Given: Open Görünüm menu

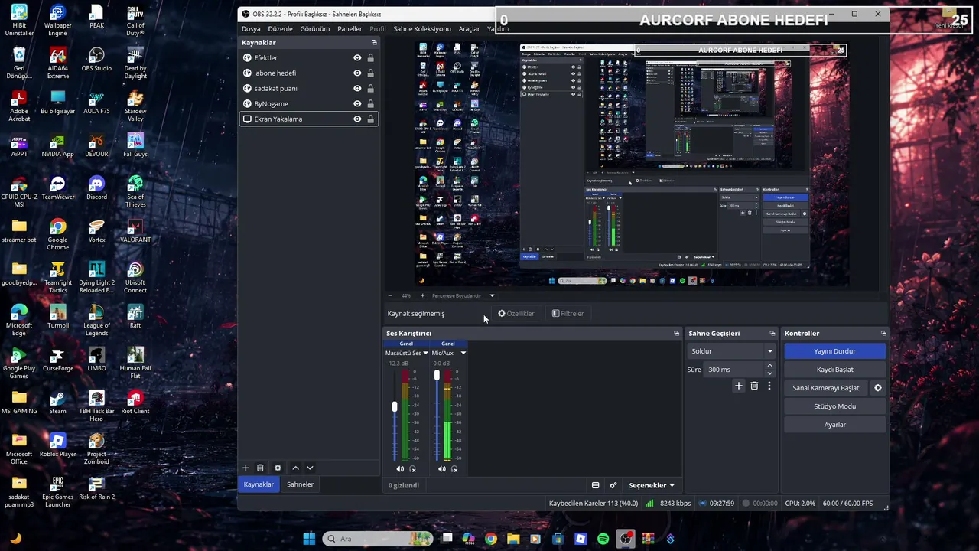Looking at the screenshot, I should pos(315,28).
